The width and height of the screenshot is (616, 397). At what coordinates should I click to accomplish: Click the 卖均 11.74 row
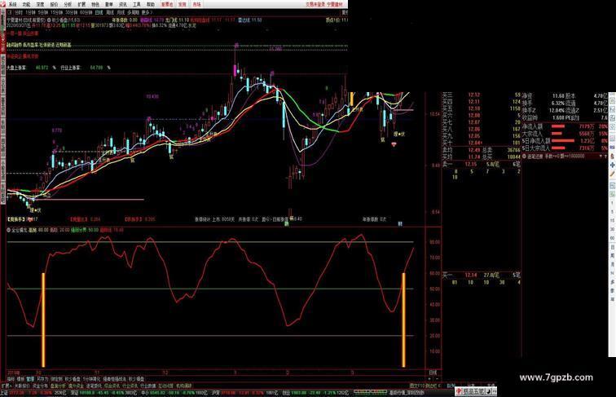click(x=482, y=157)
